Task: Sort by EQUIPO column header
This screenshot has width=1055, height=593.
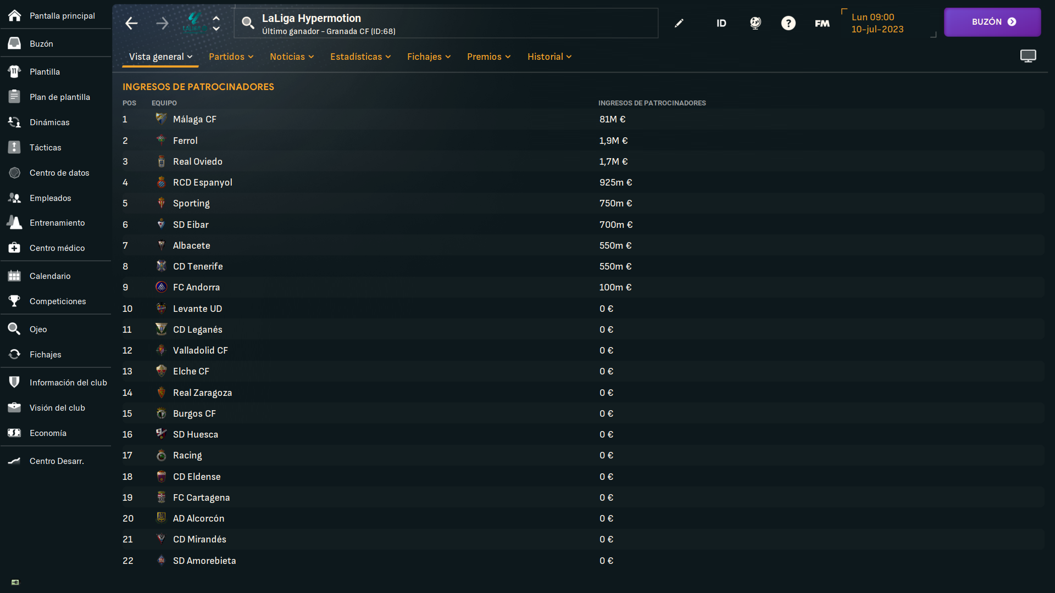Action: click(x=164, y=103)
